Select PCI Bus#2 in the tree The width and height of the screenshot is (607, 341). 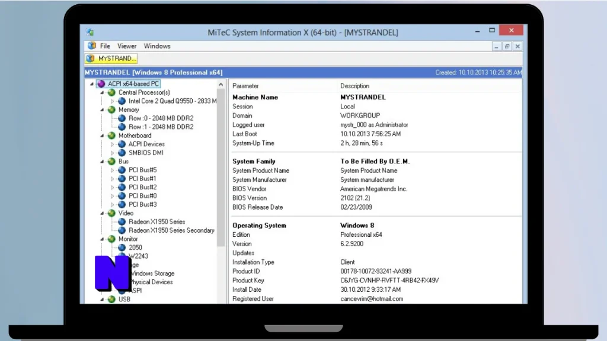click(x=142, y=187)
